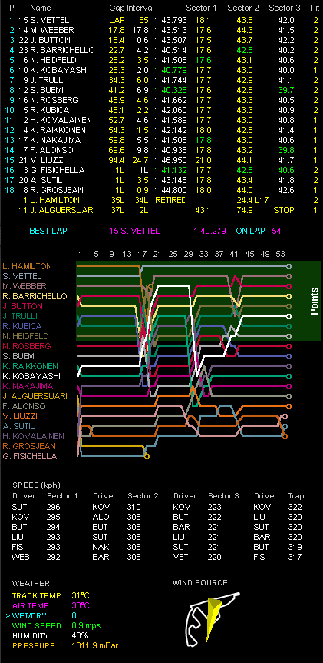Click ALO in the speed table
This screenshot has width=323, height=663.
(101, 517)
